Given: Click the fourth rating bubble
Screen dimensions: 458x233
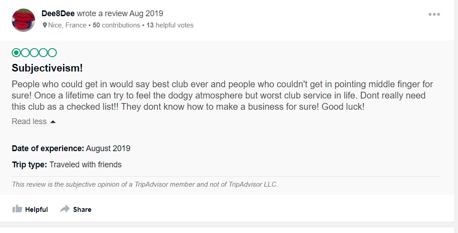Looking at the screenshot, I should [x=43, y=53].
